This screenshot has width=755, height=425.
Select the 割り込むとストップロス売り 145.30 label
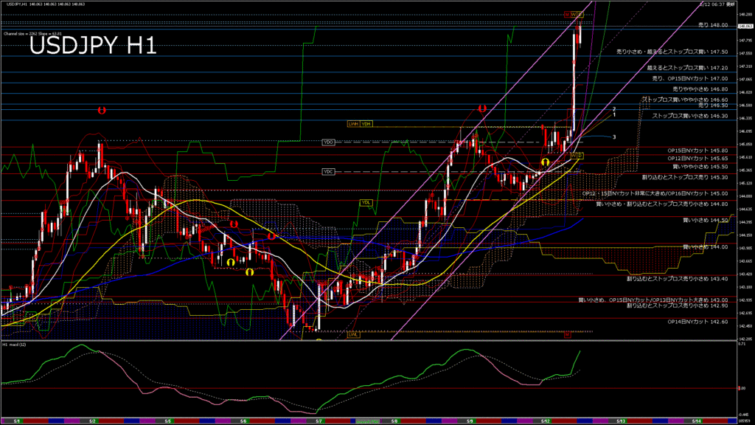click(685, 177)
